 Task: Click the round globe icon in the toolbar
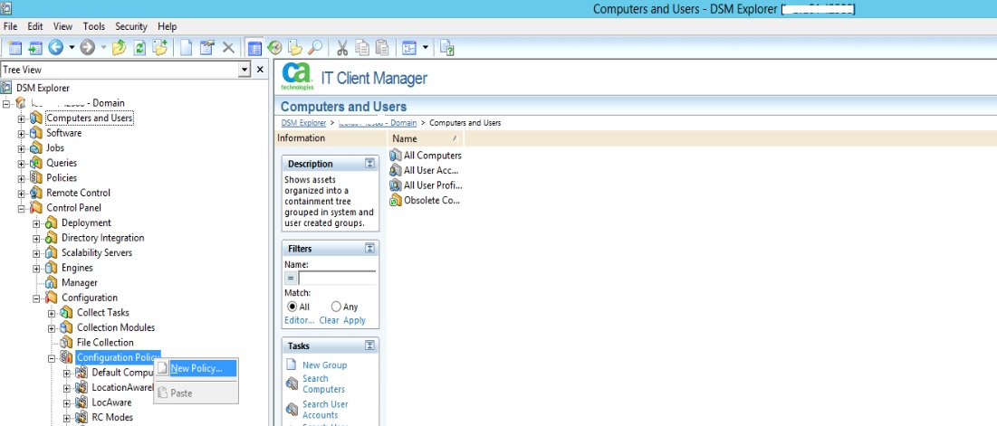(x=274, y=48)
